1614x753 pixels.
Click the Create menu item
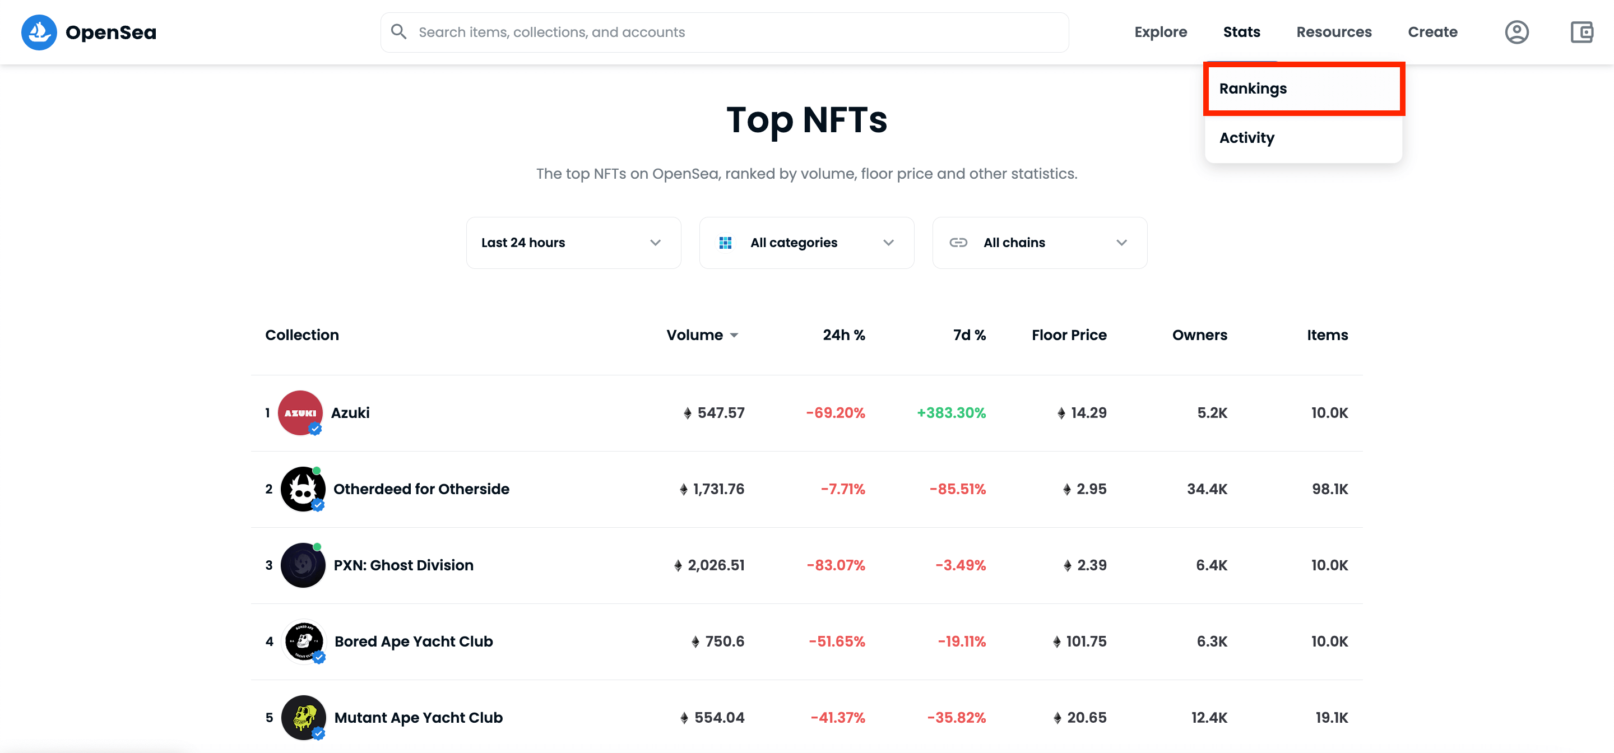[x=1432, y=32]
